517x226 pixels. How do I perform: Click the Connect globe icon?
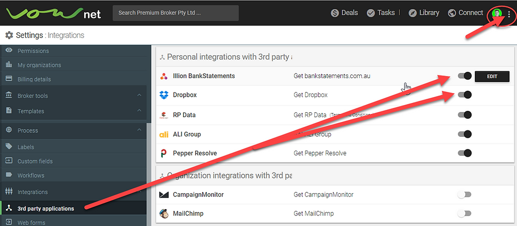452,13
